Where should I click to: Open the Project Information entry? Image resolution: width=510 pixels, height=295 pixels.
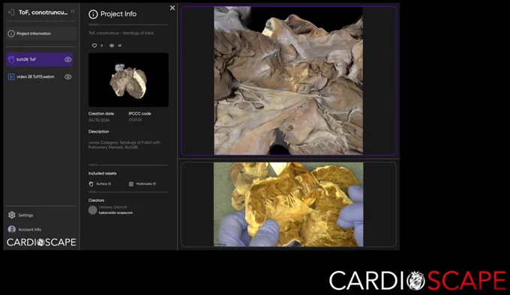click(x=41, y=34)
